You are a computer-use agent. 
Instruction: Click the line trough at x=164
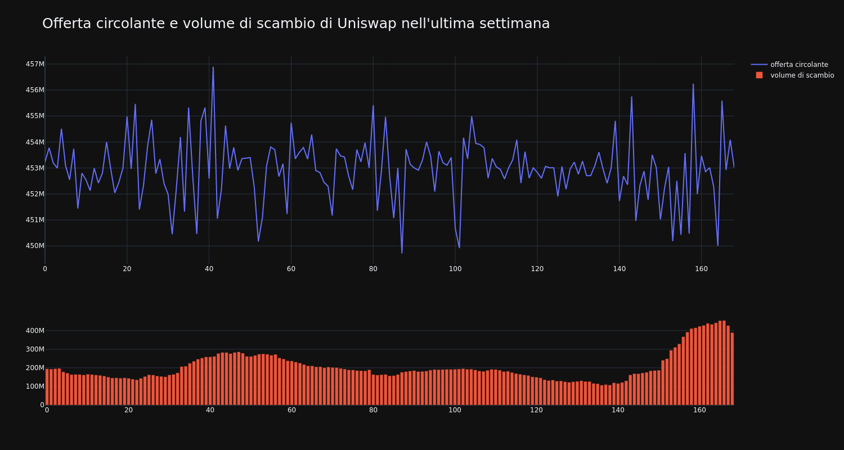point(717,245)
